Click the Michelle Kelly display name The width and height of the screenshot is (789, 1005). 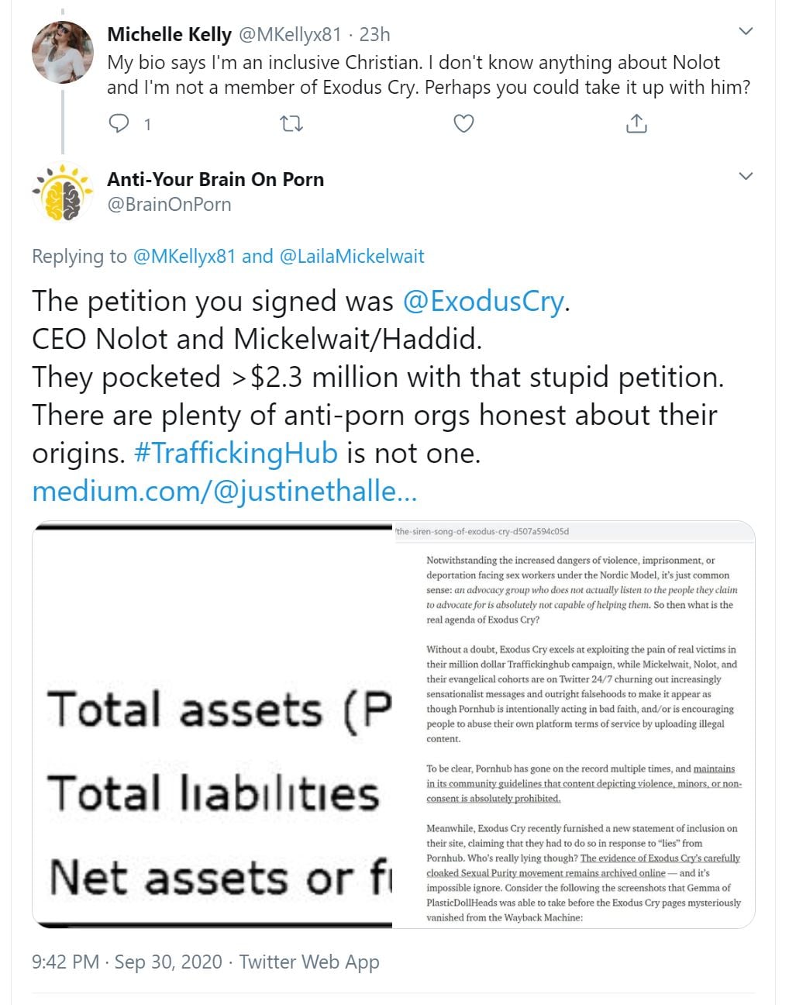(169, 35)
